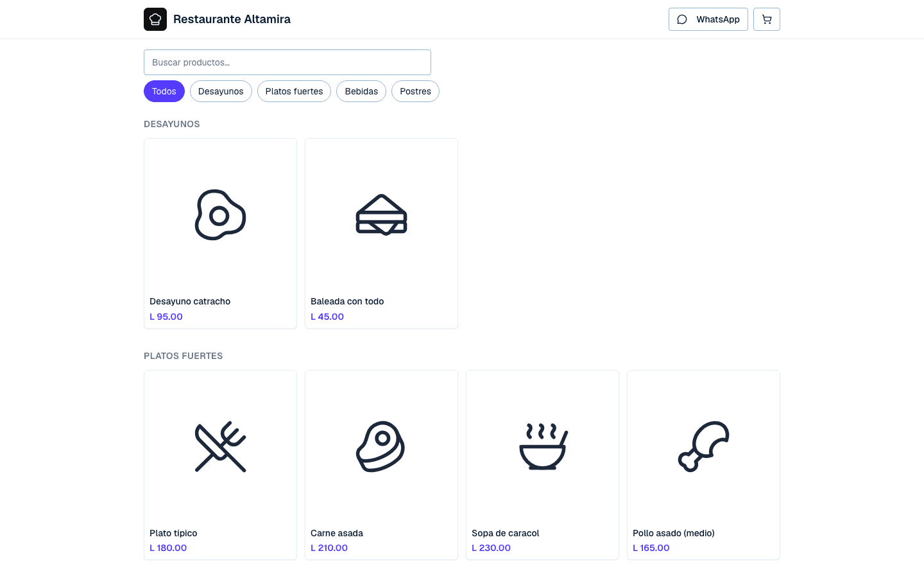924x578 pixels.
Task: Show the Platos fuertes category
Action: click(x=294, y=91)
